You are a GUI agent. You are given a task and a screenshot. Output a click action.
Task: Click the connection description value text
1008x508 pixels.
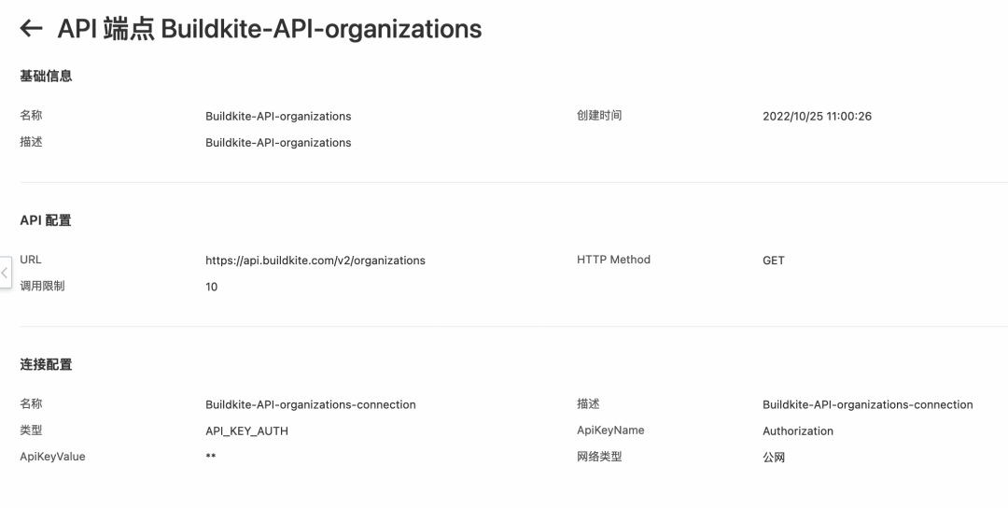click(x=867, y=405)
